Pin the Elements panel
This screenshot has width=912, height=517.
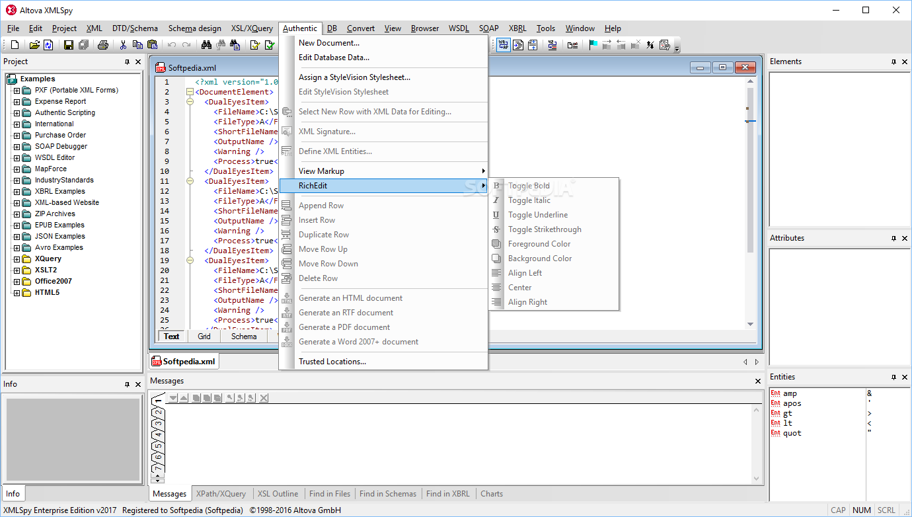(893, 61)
